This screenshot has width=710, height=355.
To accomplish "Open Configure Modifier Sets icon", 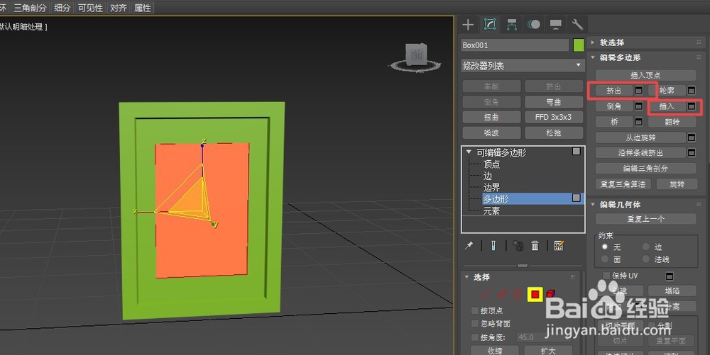I will pyautogui.click(x=559, y=245).
